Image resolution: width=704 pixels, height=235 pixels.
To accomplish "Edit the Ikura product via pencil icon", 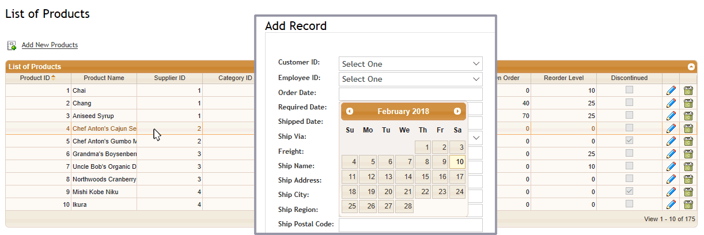I will point(671,204).
